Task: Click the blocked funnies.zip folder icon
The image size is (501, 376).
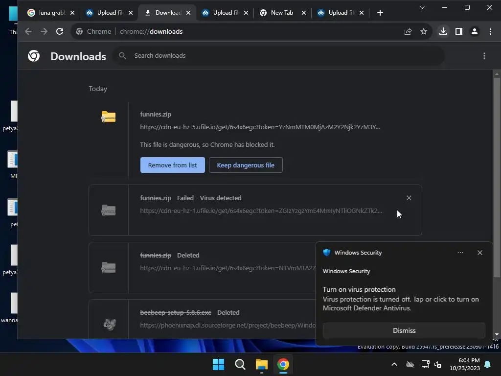Action: [109, 117]
